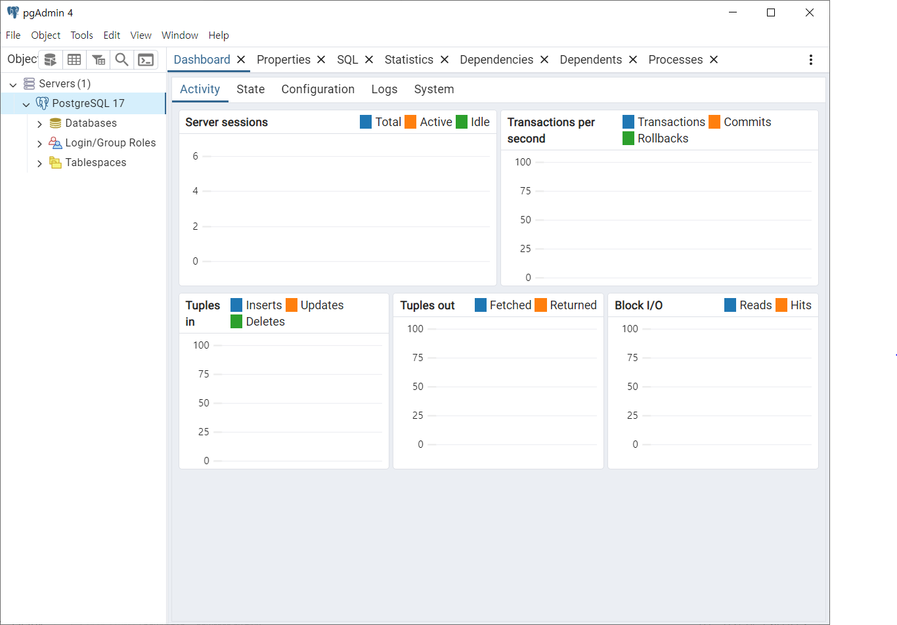Click the Tablespaces folder icon
This screenshot has width=897, height=625.
point(55,162)
